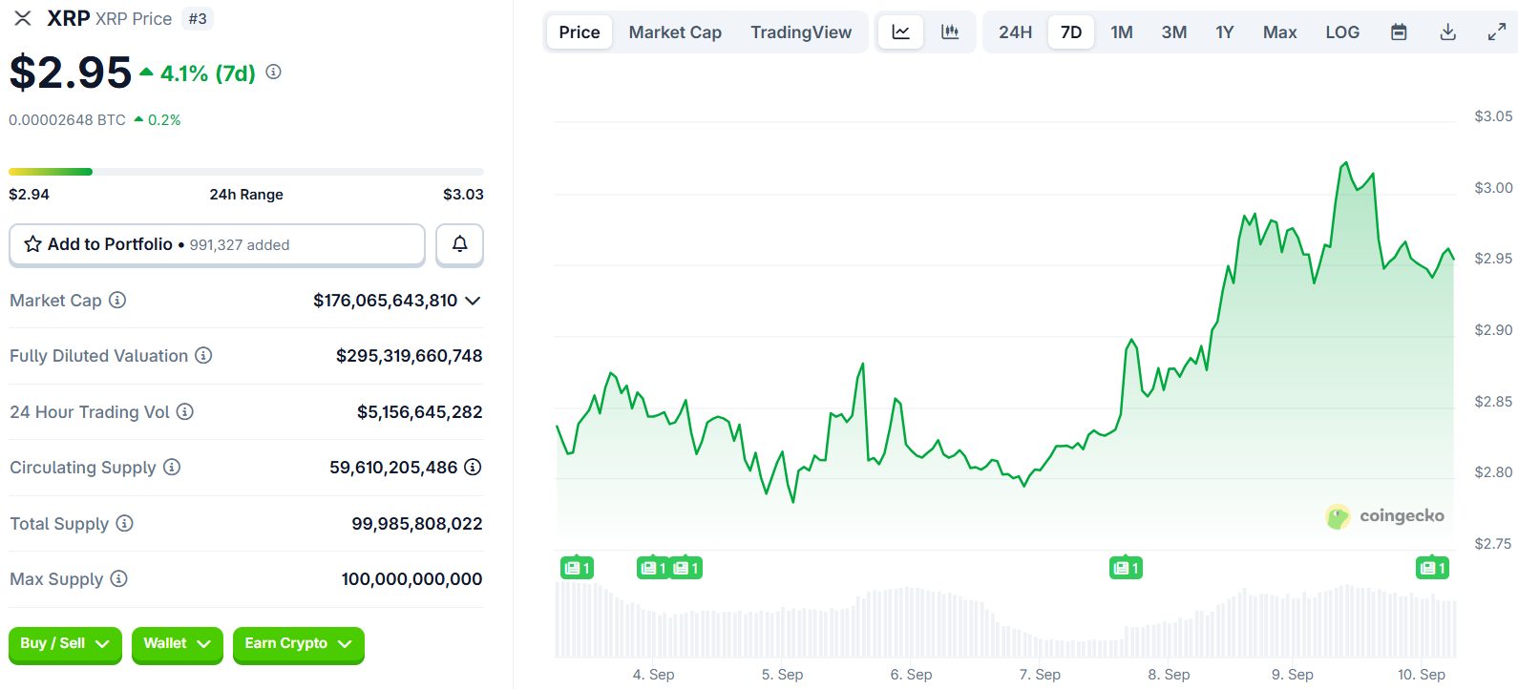The height and width of the screenshot is (689, 1518).
Task: Expand the Market Cap value chevron
Action: pyautogui.click(x=473, y=301)
